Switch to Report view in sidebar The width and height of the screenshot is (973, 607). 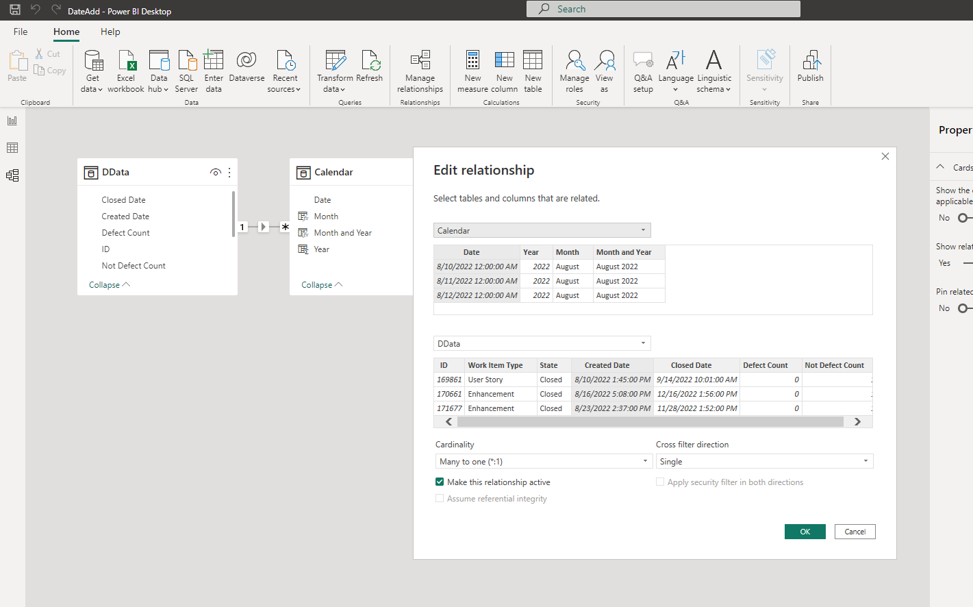coord(12,121)
